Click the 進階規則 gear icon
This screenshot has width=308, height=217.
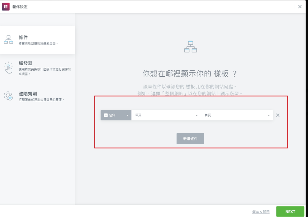tap(8, 96)
